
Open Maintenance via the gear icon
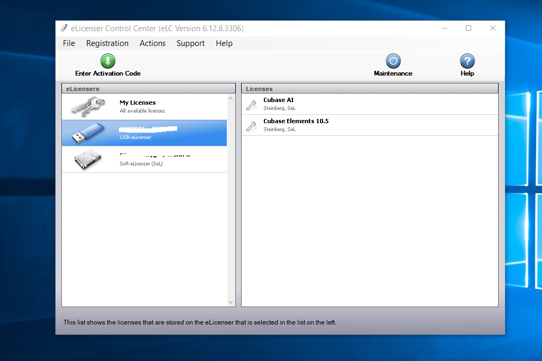point(393,61)
